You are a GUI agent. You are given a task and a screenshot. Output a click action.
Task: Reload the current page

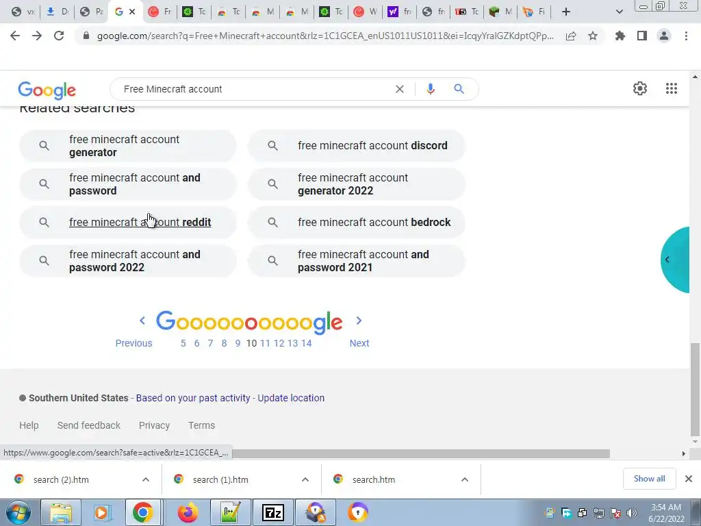[x=59, y=36]
